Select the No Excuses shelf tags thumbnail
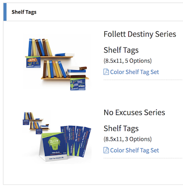This screenshot has height=187, width=183. click(57, 137)
